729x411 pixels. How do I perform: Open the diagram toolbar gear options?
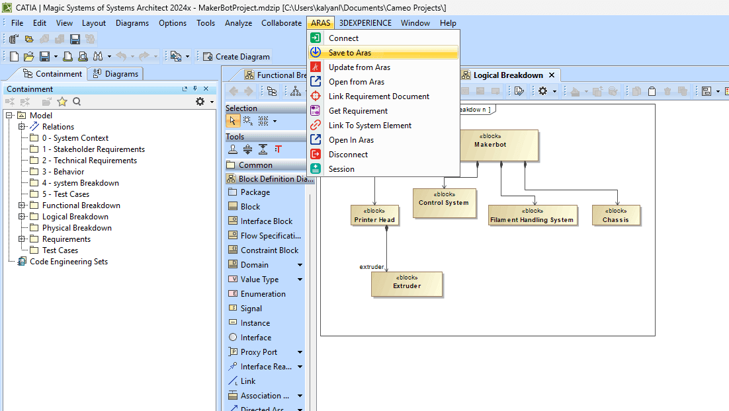[x=542, y=91]
